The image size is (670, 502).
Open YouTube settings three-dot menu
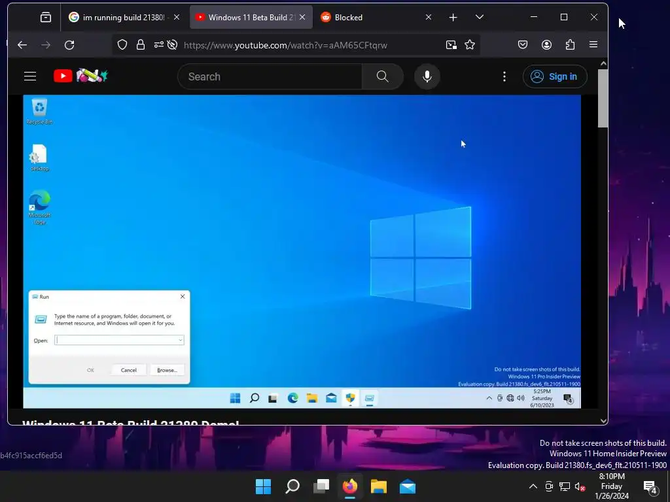tap(504, 76)
